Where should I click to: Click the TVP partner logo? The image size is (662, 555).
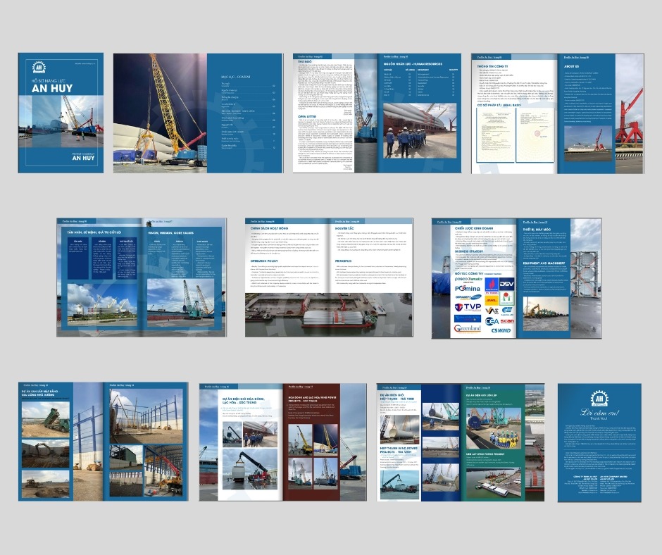468,308
